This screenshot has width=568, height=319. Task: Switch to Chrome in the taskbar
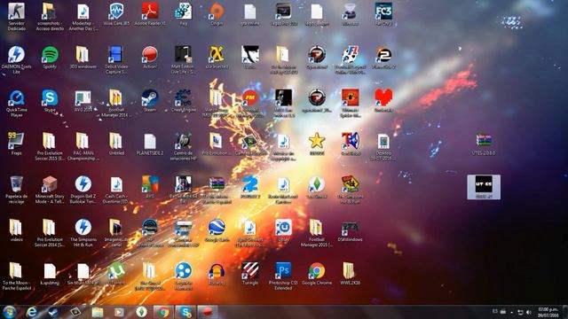click(163, 312)
